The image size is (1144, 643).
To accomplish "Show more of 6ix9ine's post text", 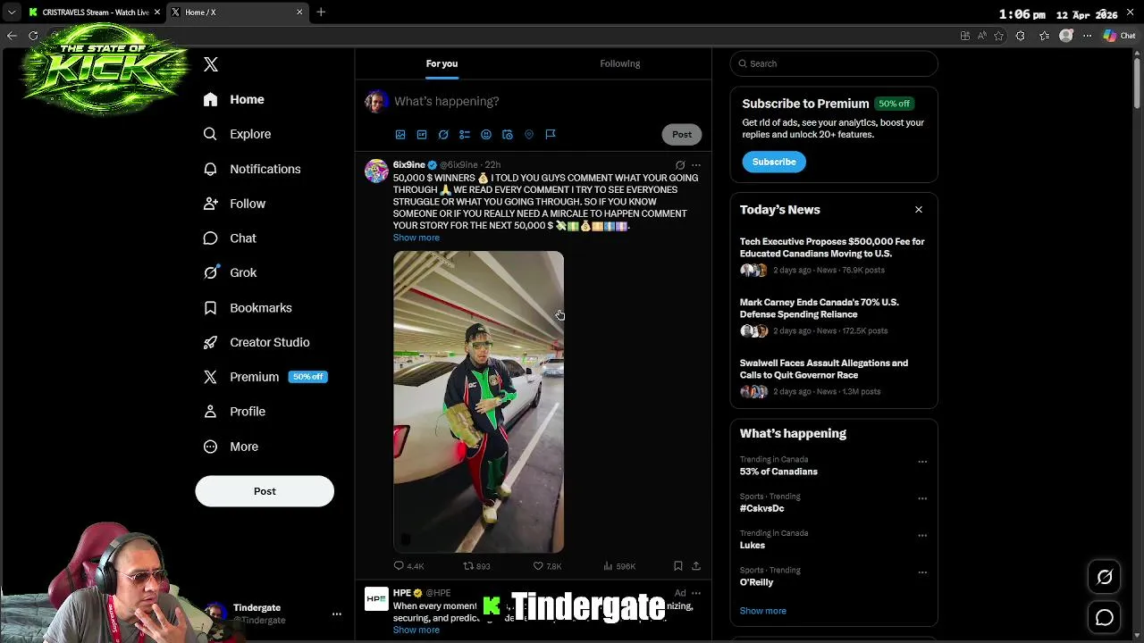I will click(416, 238).
